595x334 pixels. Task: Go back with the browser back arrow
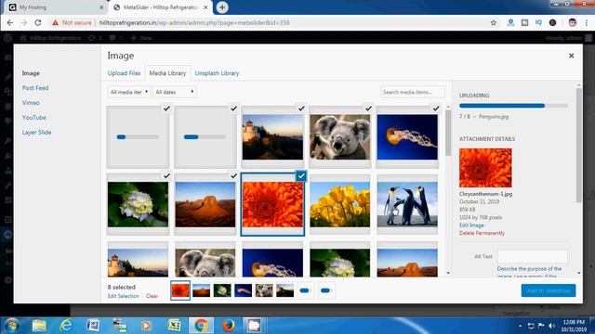point(10,22)
